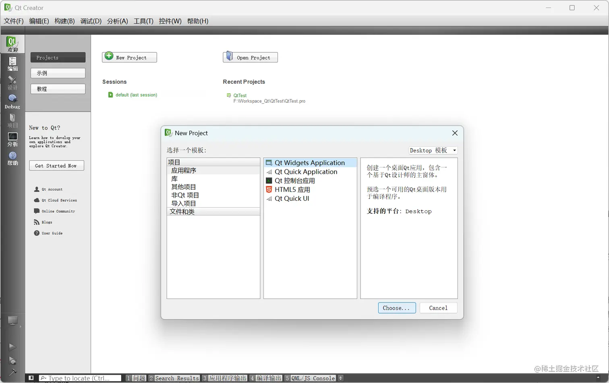
Task: Click Get Started Now button
Action: [56, 165]
